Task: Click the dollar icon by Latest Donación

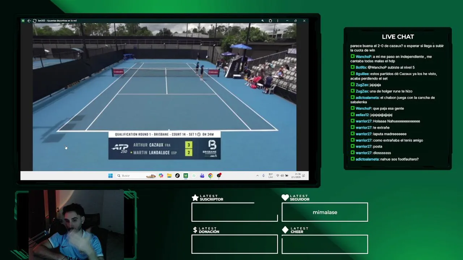Action: 195,230
